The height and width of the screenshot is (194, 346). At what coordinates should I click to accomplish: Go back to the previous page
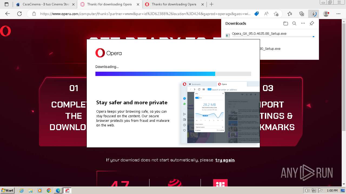[x=8, y=14]
